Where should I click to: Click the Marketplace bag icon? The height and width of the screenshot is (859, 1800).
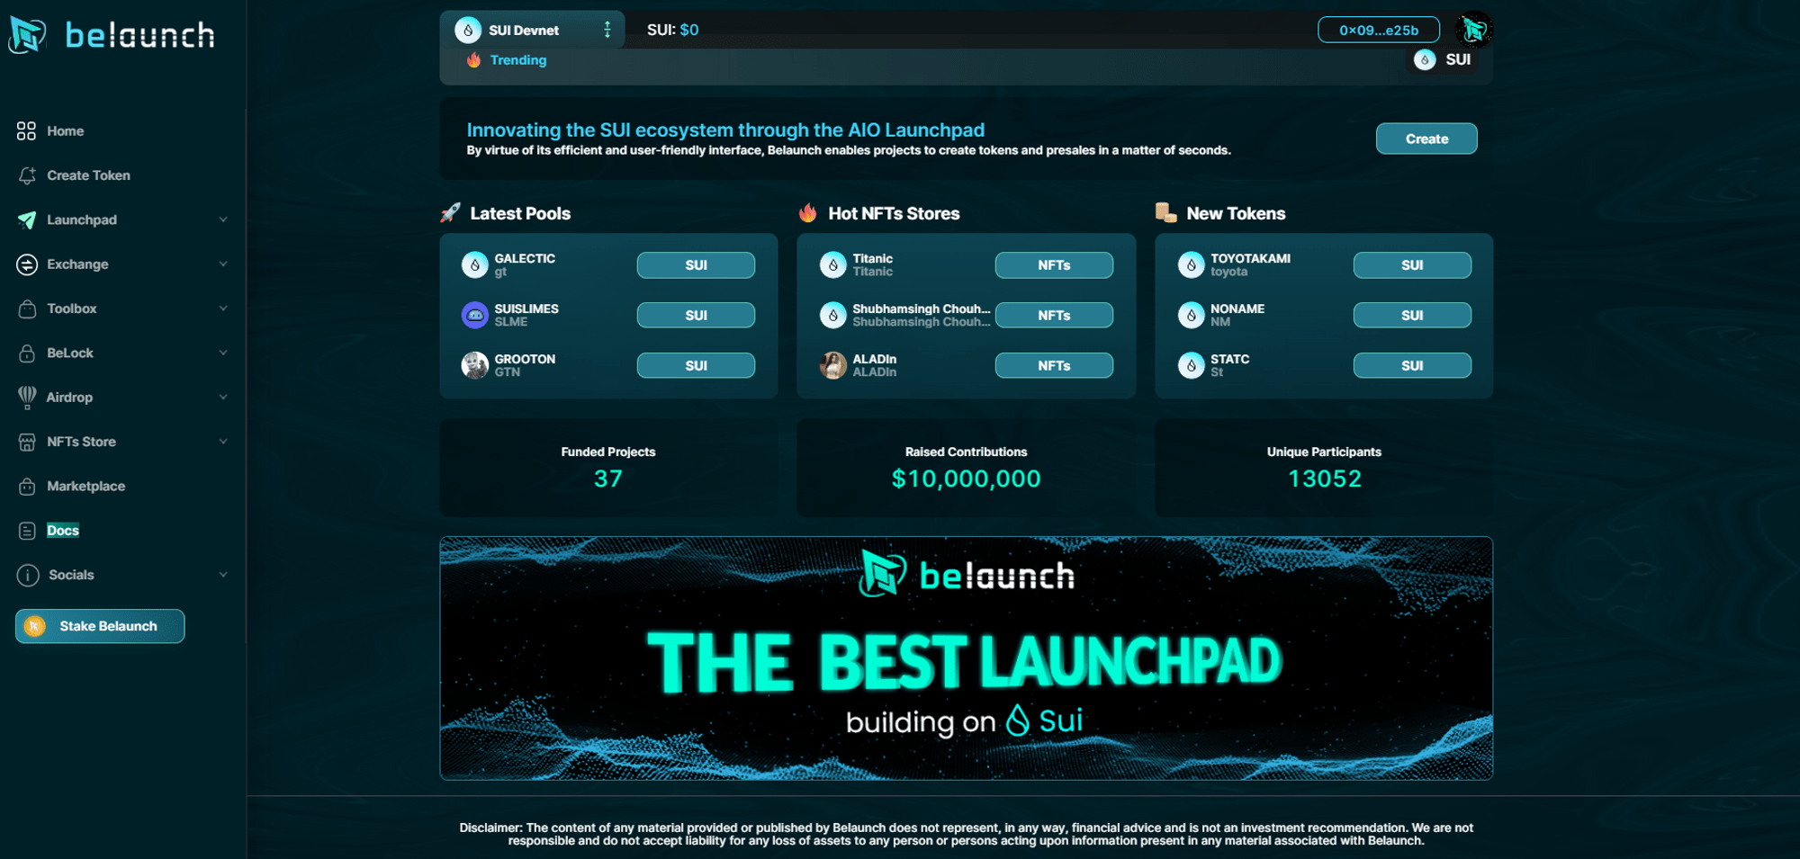click(27, 487)
